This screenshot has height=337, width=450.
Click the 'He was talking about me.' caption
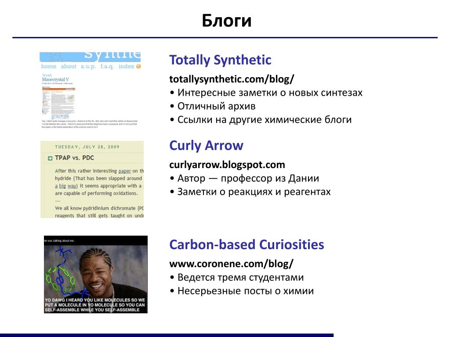click(x=59, y=241)
